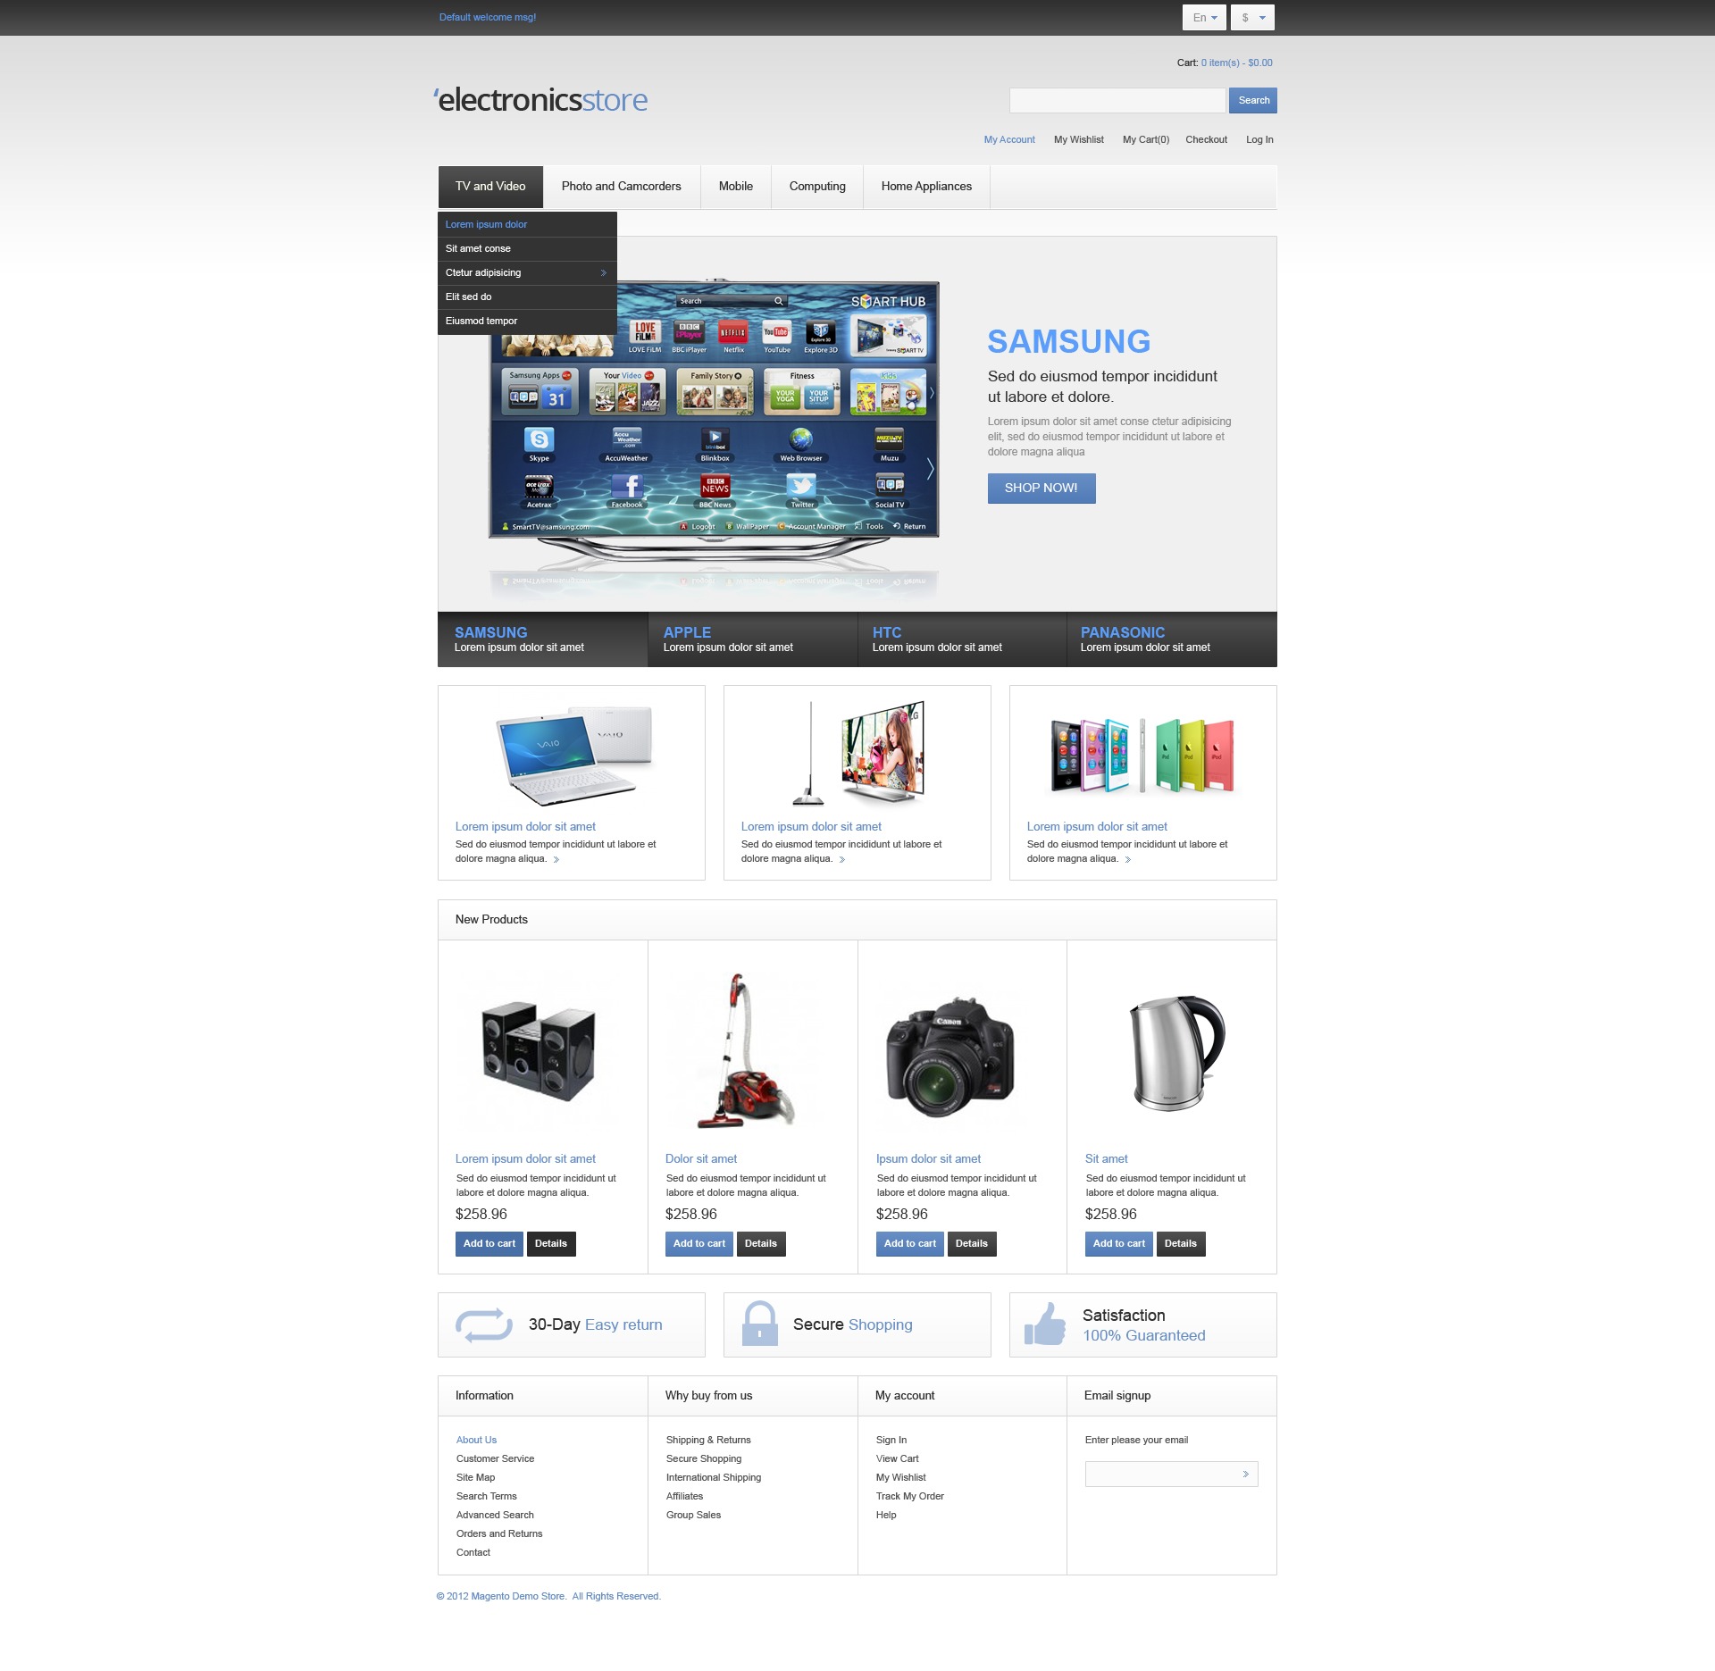Select Elit sed do menu entry
Image resolution: width=1715 pixels, height=1671 pixels.
click(x=527, y=297)
